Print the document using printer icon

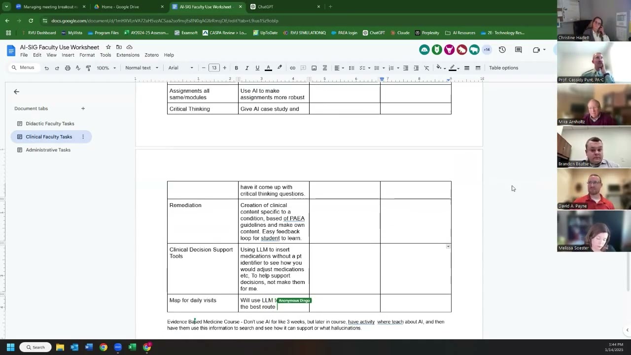(68, 68)
